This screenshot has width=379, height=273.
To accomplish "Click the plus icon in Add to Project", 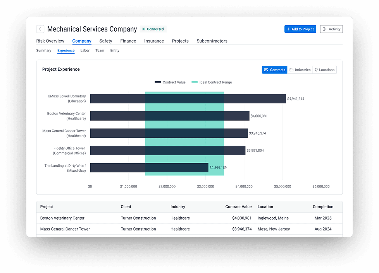I will click(x=288, y=29).
